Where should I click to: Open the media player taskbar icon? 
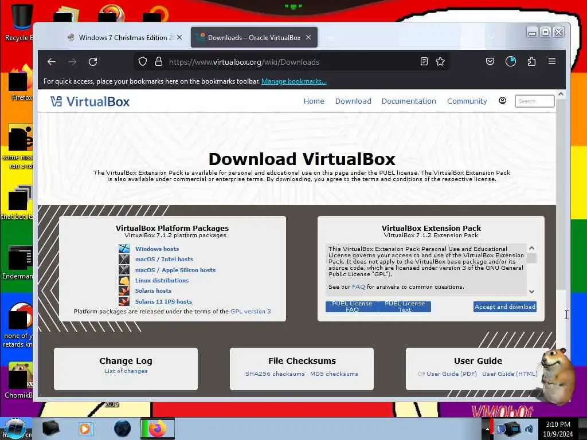click(x=85, y=429)
